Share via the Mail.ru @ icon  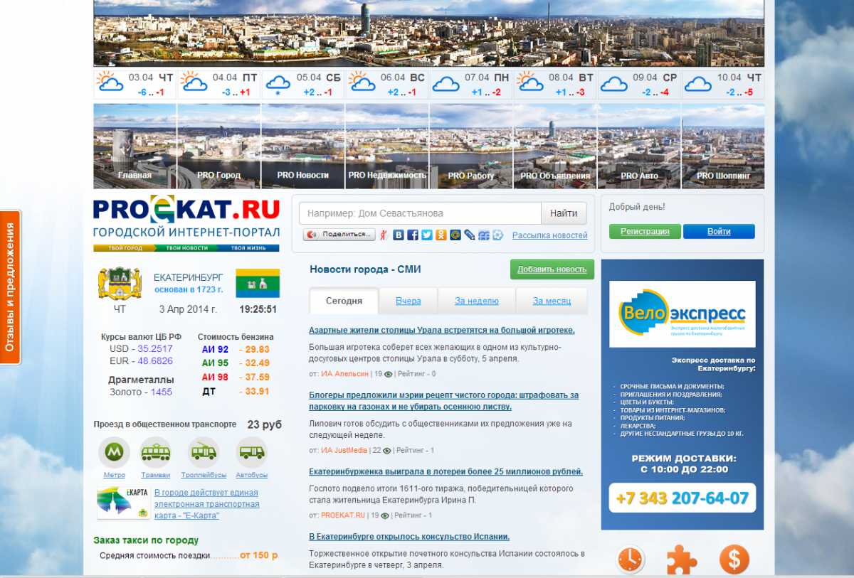point(455,235)
